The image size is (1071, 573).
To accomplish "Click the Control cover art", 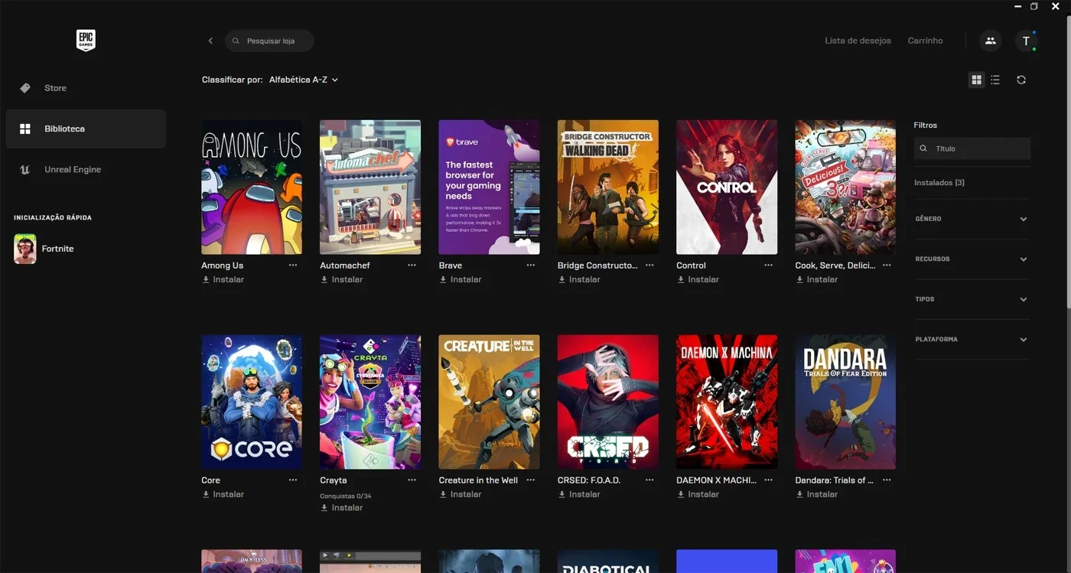I will pyautogui.click(x=727, y=187).
